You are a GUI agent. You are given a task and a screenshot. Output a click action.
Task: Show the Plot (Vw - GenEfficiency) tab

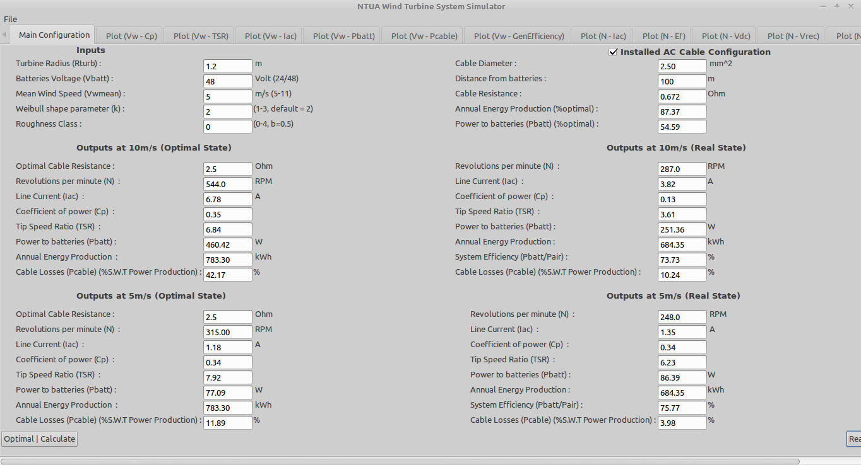519,36
